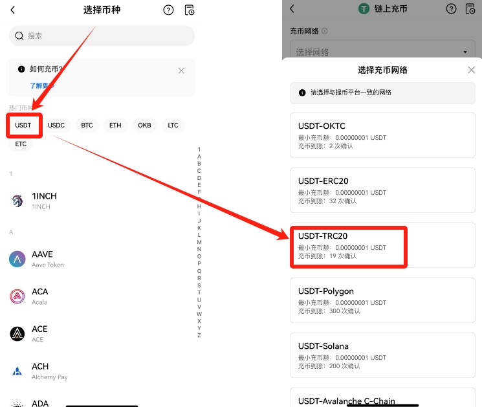Viewport: 482px width, 407px height.
Task: Jump to letter B in index
Action: [x=199, y=164]
